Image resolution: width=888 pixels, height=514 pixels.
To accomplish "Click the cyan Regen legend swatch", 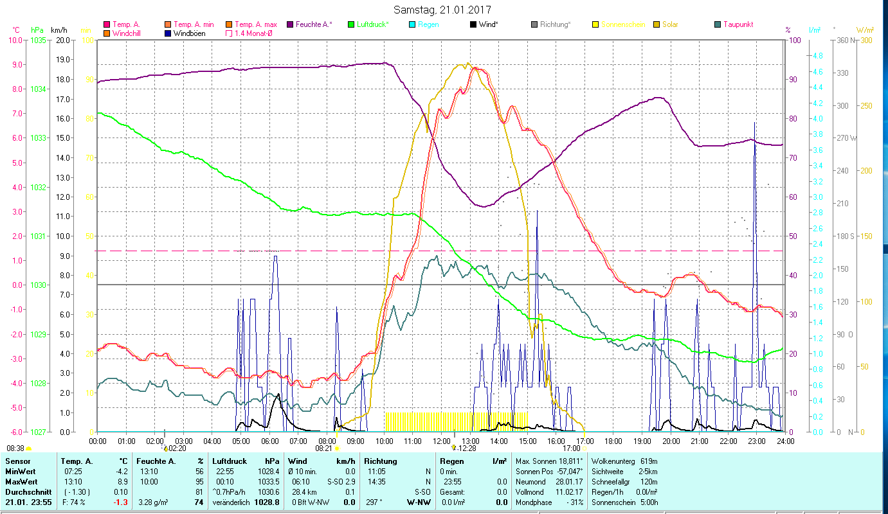I will pyautogui.click(x=412, y=24).
